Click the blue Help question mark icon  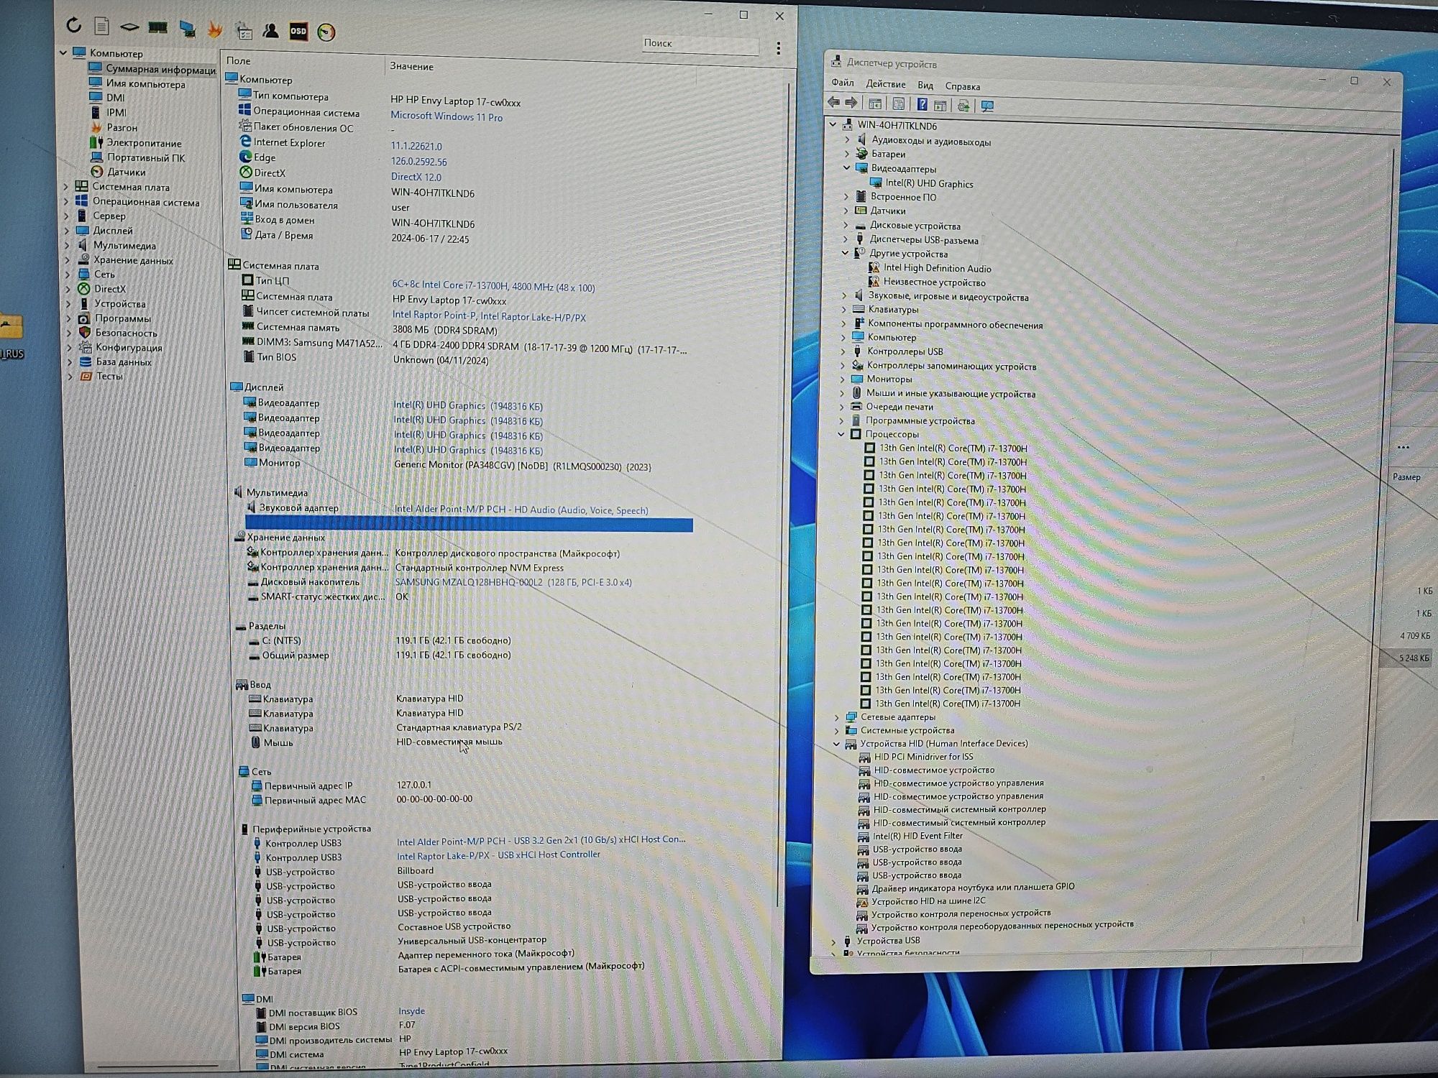click(x=922, y=105)
